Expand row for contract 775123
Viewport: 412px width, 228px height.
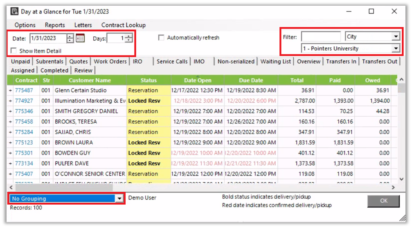[x=10, y=143]
